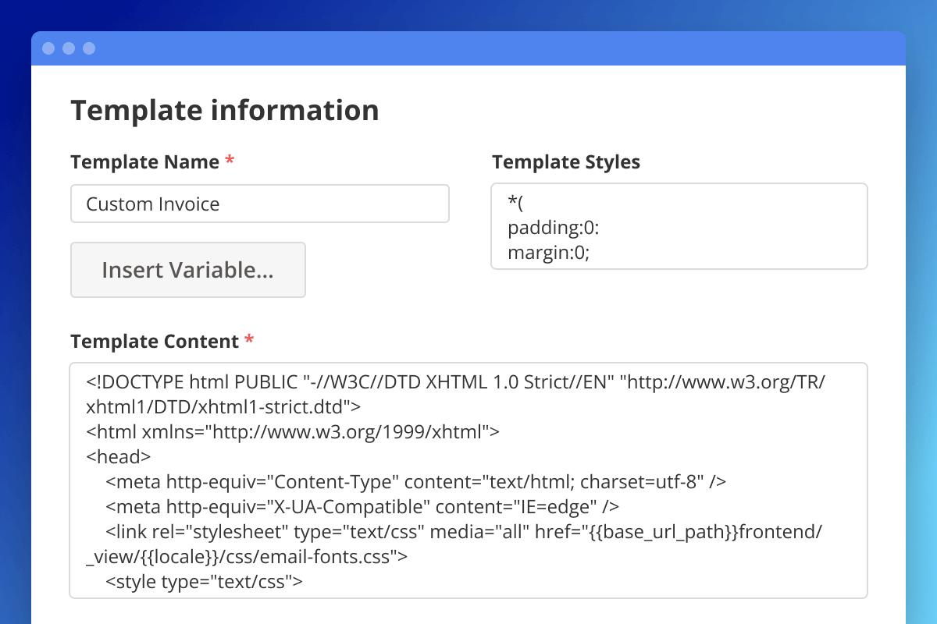
Task: Open the Insert Variable dialog
Action: coord(187,270)
